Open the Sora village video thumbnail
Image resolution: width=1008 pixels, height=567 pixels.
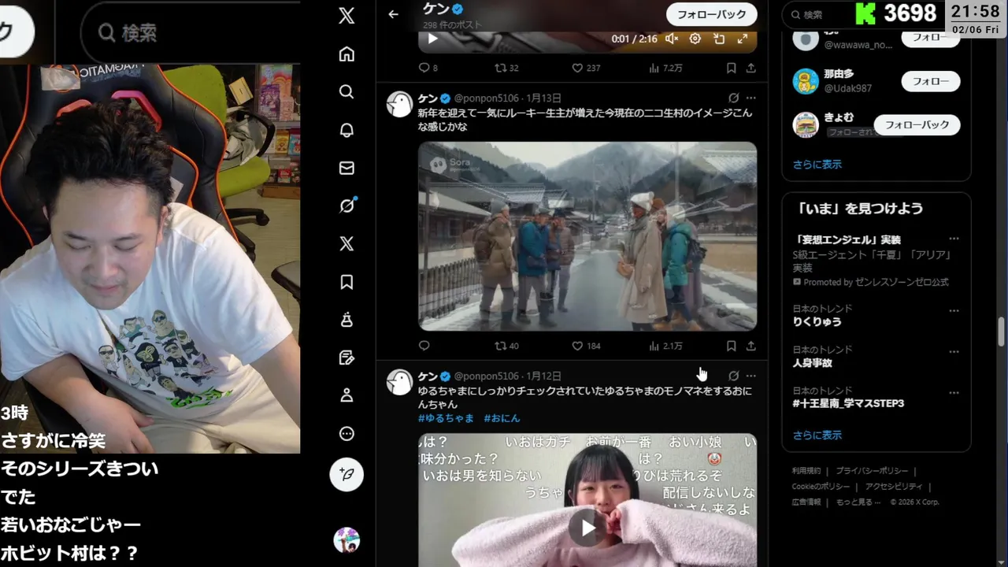click(587, 236)
